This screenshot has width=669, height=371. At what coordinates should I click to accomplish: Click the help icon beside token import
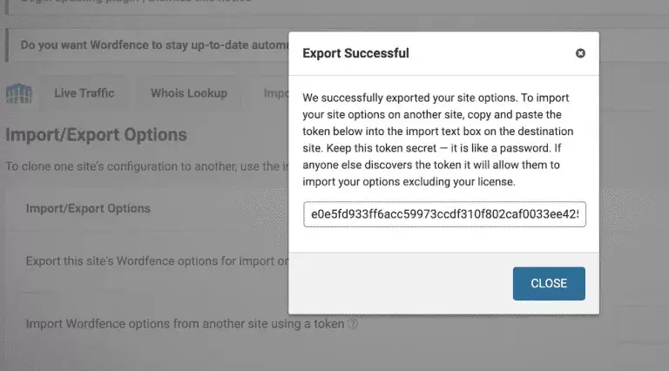point(353,324)
